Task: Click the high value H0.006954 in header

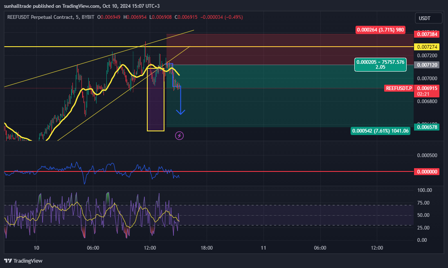Action: click(x=135, y=17)
